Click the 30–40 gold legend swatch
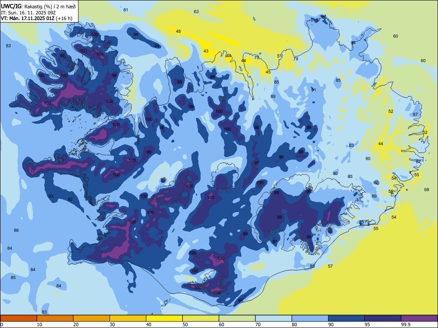 point(128,318)
